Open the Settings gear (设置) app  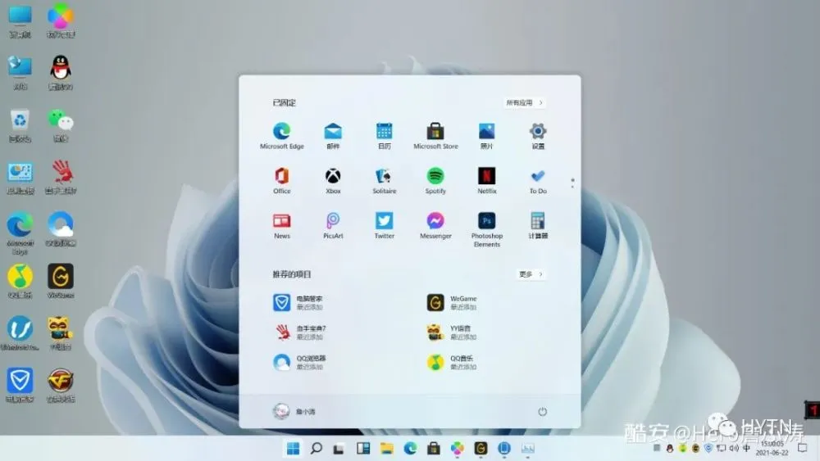tap(538, 132)
